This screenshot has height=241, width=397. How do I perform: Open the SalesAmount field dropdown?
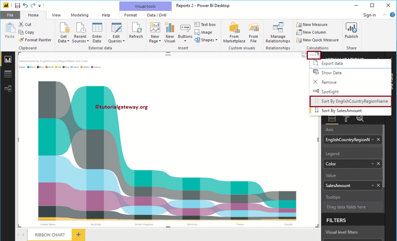click(x=373, y=186)
